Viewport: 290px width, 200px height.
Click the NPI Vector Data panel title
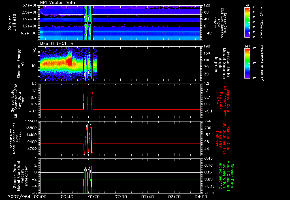57,3
